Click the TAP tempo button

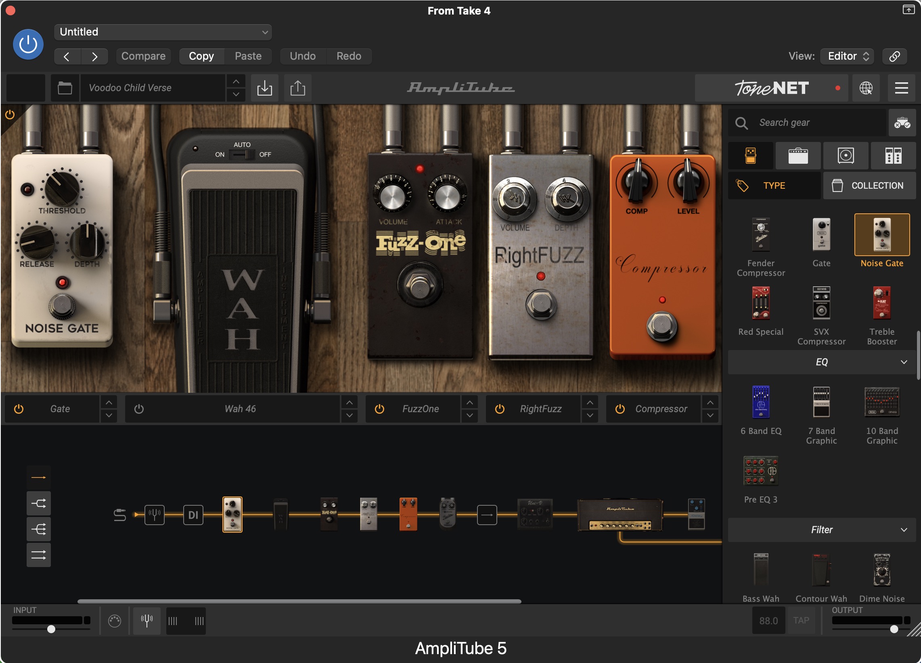pyautogui.click(x=801, y=620)
